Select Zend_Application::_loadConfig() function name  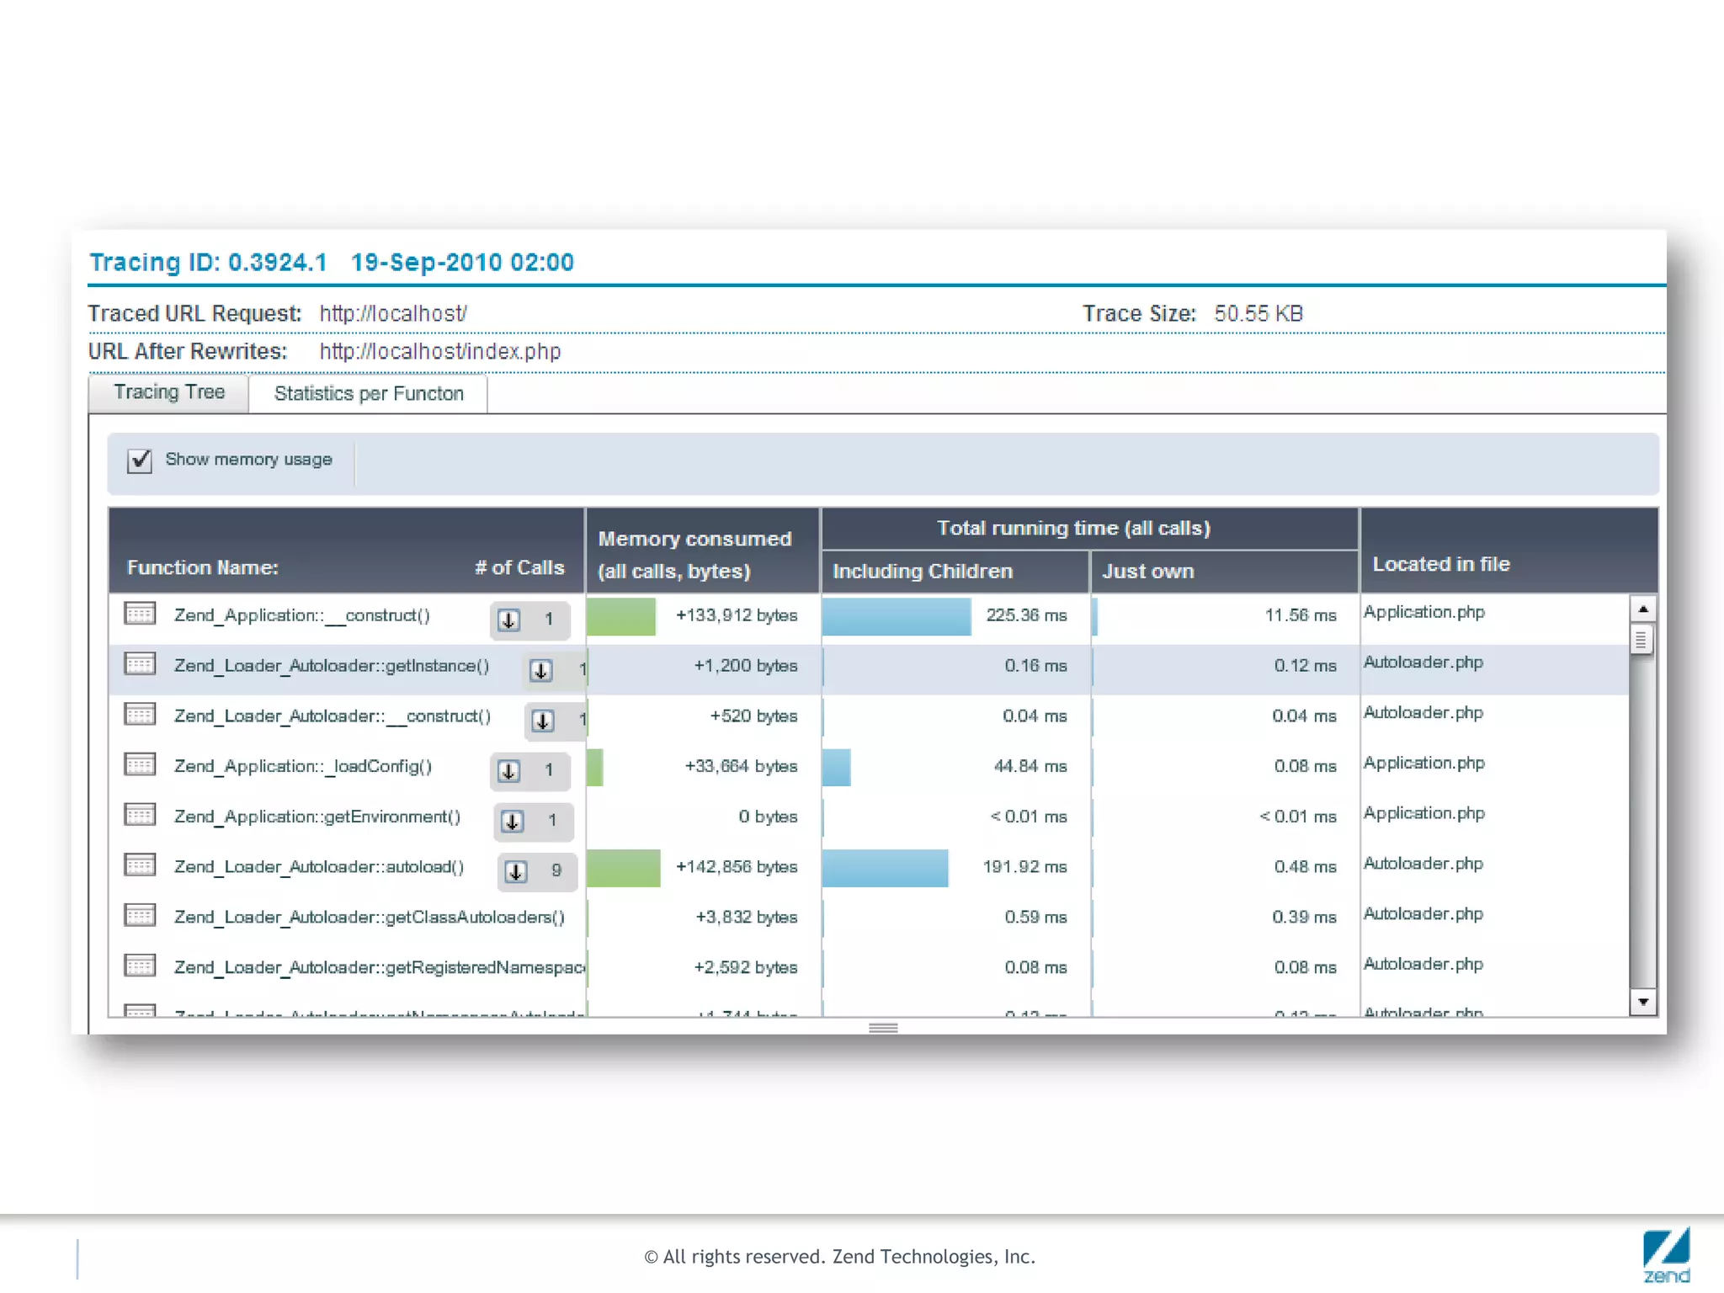[303, 766]
